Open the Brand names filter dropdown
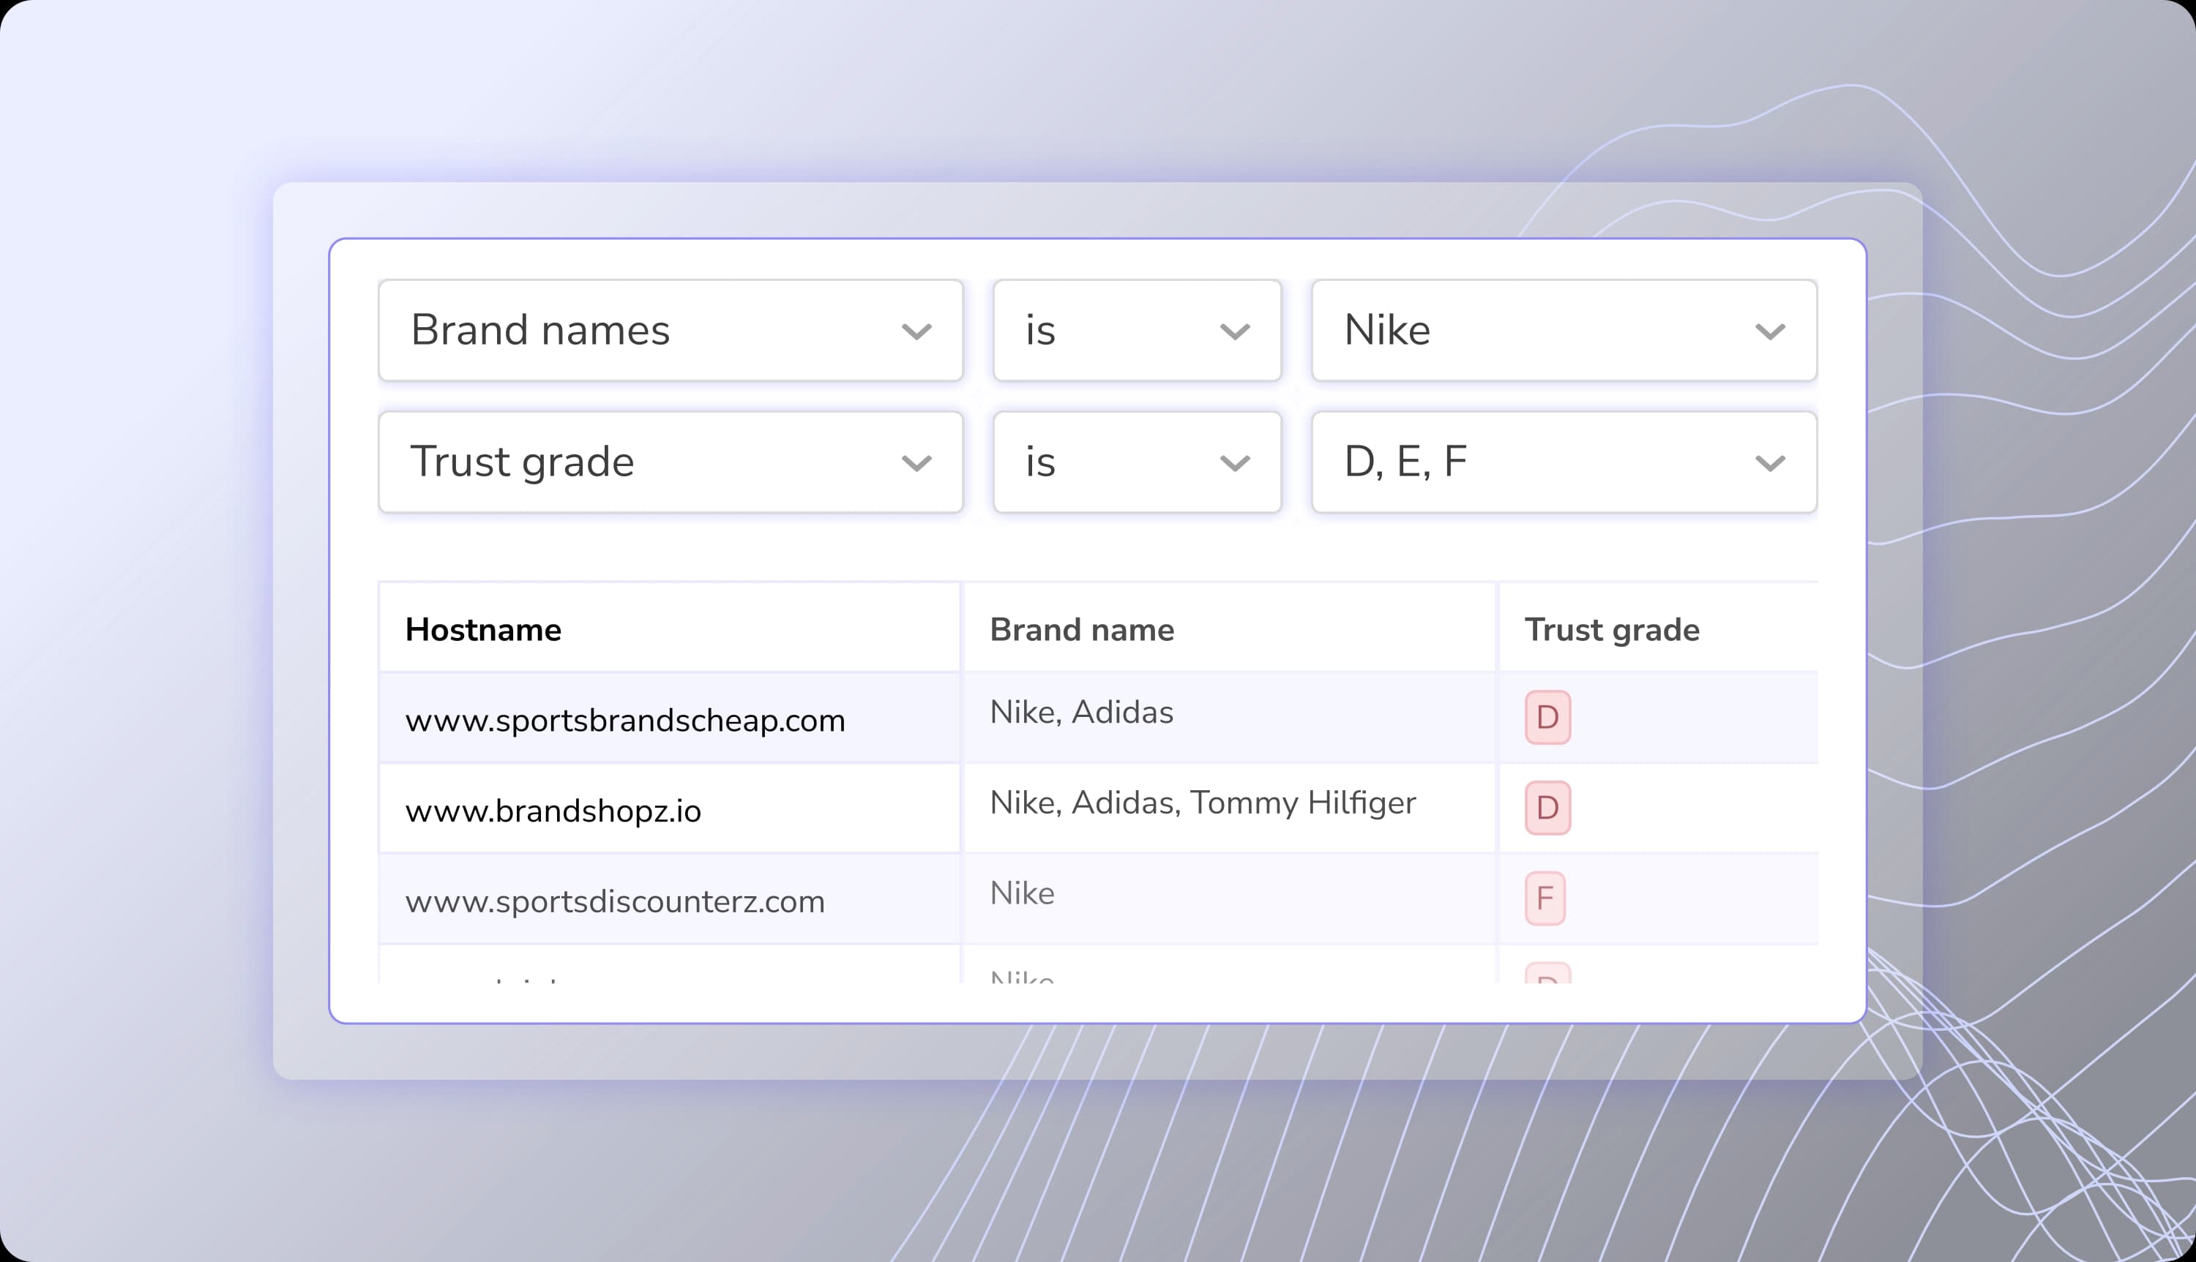The height and width of the screenshot is (1262, 2196). [669, 330]
